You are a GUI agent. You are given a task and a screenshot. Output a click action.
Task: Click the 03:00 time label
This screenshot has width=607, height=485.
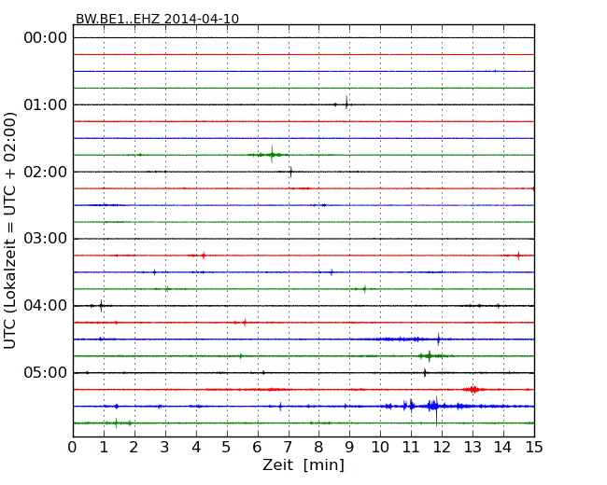click(46, 239)
